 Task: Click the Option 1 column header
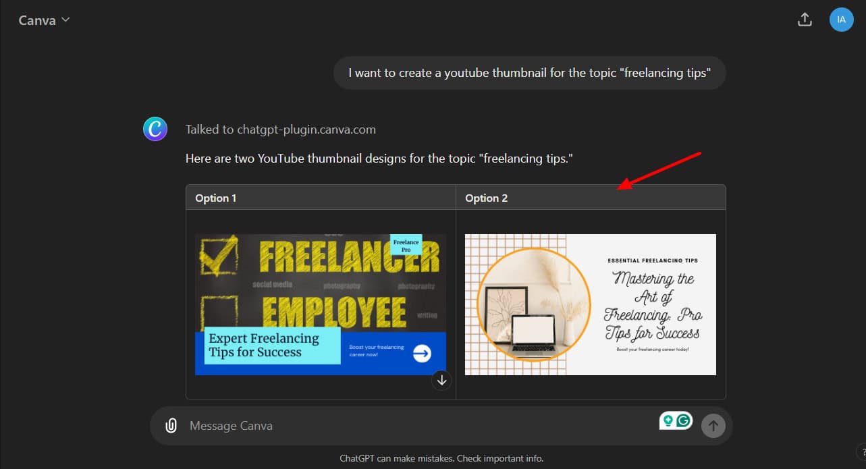point(216,198)
